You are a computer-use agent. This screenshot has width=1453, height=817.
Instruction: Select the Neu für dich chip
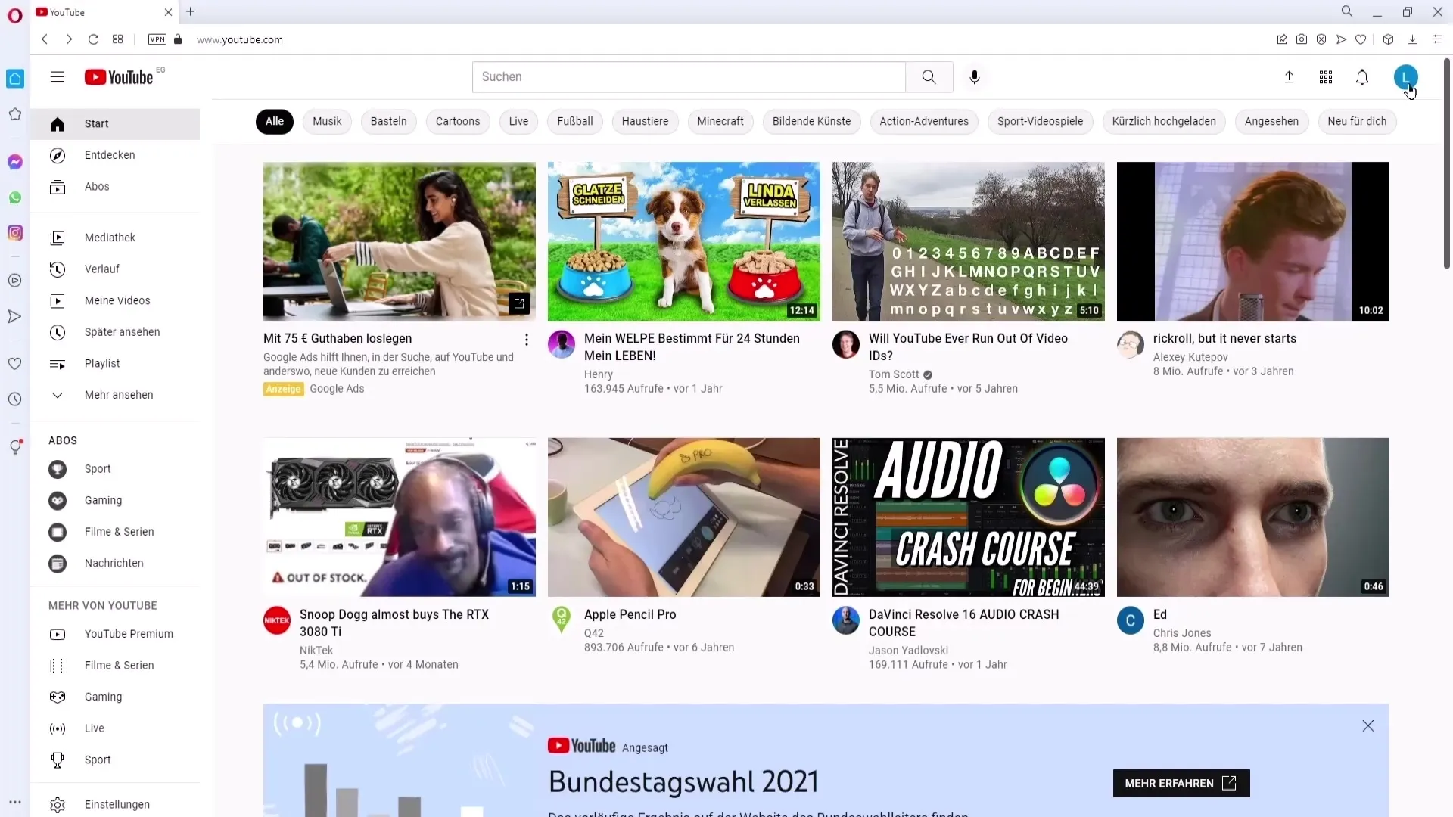(x=1357, y=121)
